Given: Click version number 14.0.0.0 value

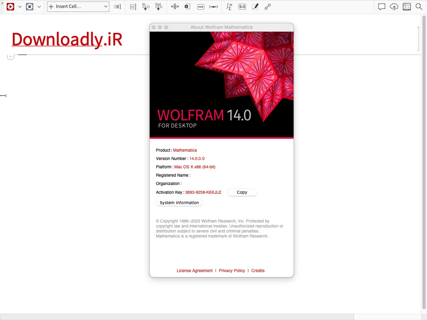Looking at the screenshot, I should [197, 159].
